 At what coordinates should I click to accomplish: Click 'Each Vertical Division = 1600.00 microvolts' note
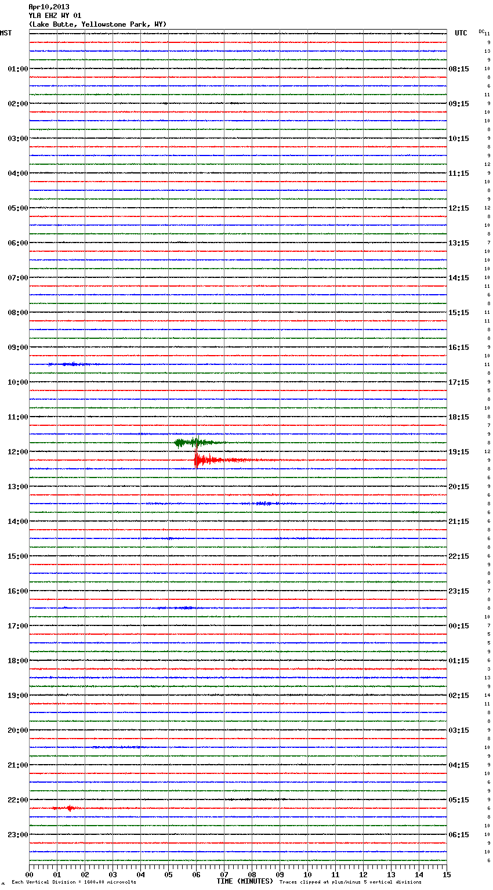(74, 882)
